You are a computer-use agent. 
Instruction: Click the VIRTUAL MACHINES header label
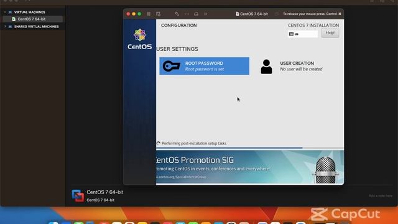(x=29, y=12)
